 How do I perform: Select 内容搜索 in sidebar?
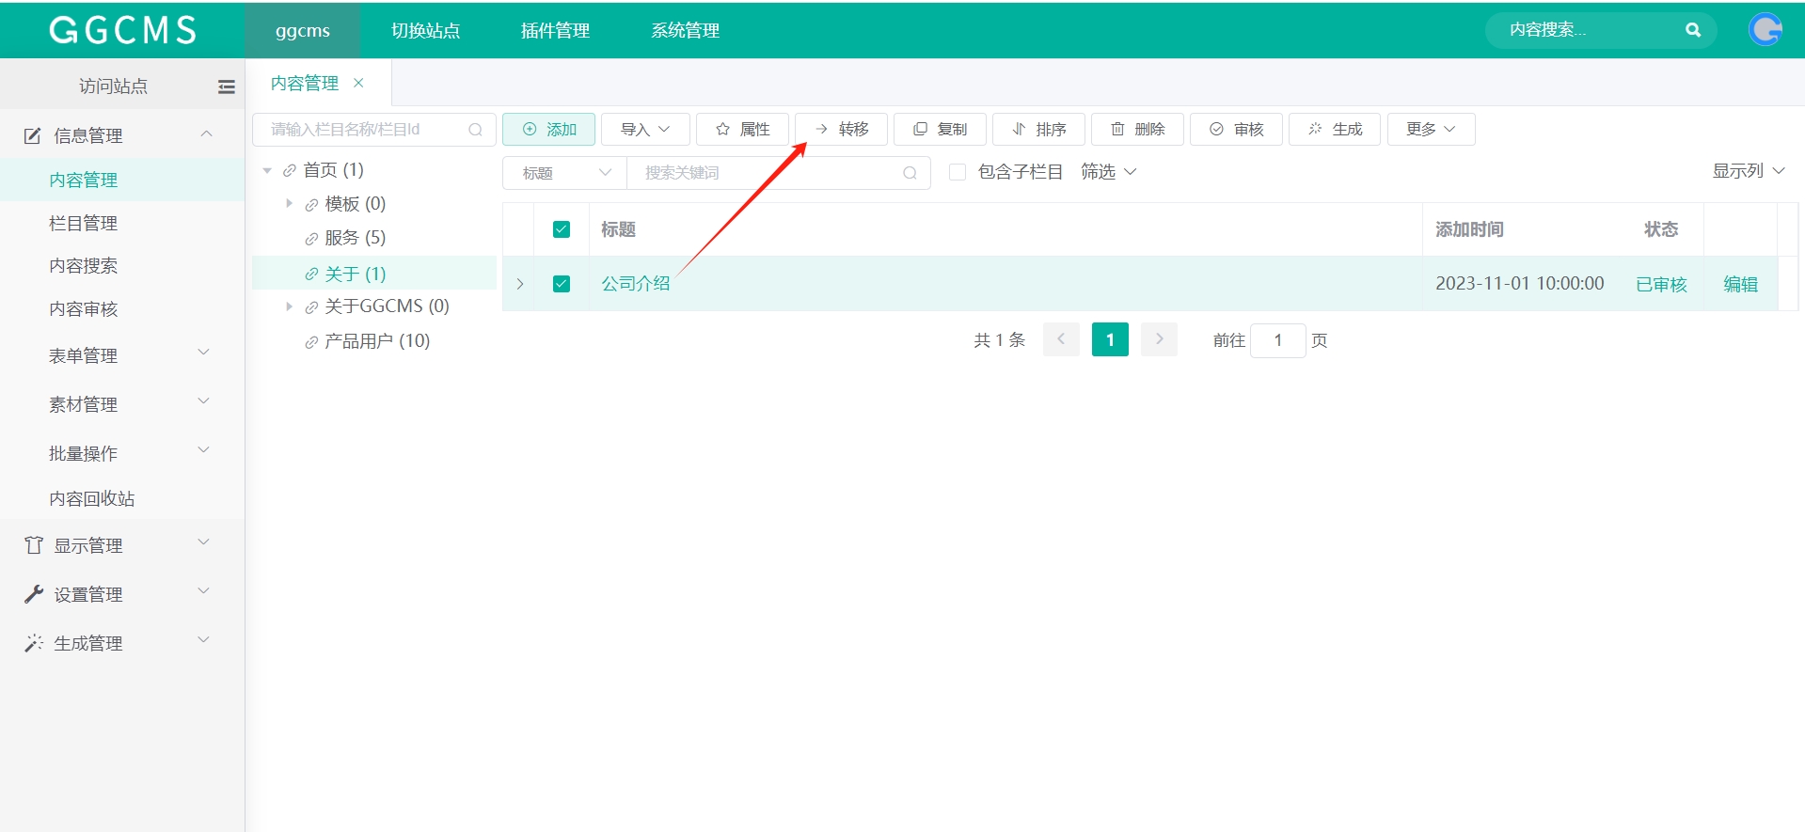click(84, 266)
